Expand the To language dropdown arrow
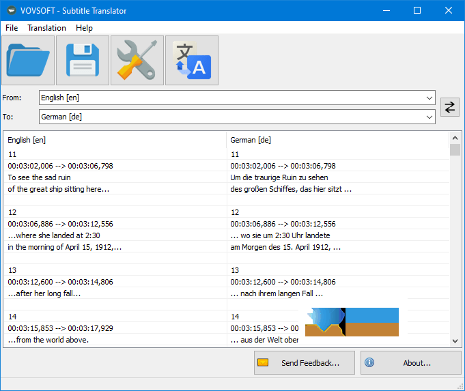465x391 pixels. (x=429, y=117)
